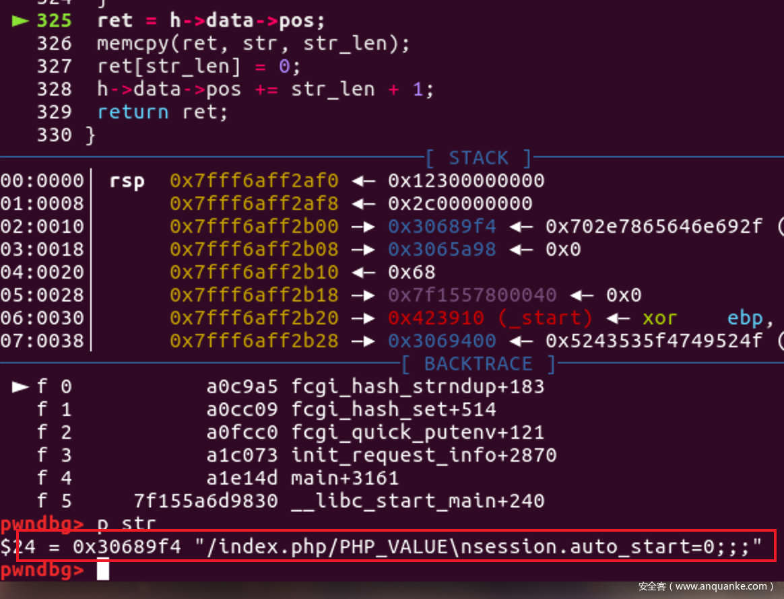The image size is (784, 599).
Task: Click the /index.php/PHP_VALUE string output
Action: 478,547
